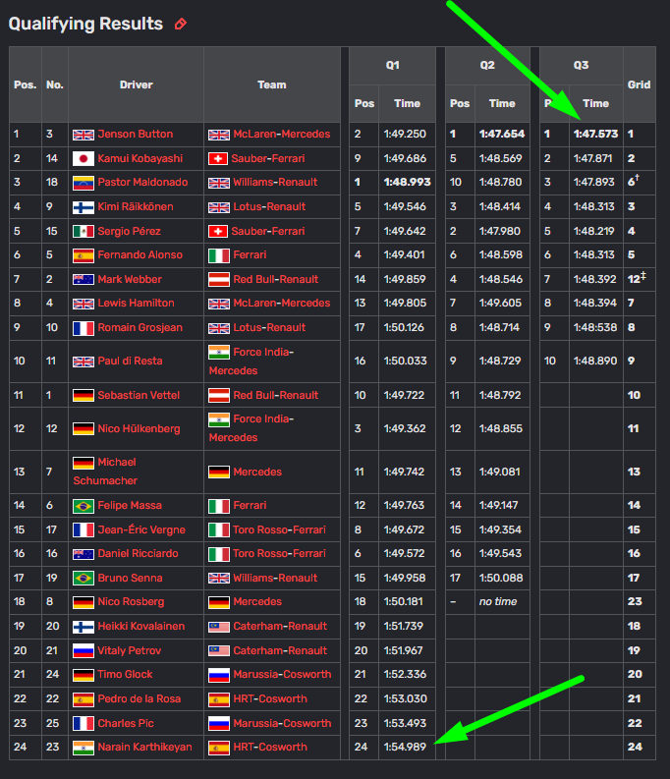Viewport: 670px width, 779px height.
Task: Follow the Force India-Mercedes link in Hülkenberg's row
Action: (x=251, y=428)
